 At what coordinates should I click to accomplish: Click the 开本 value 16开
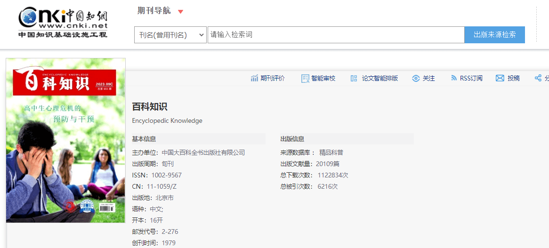point(156,220)
